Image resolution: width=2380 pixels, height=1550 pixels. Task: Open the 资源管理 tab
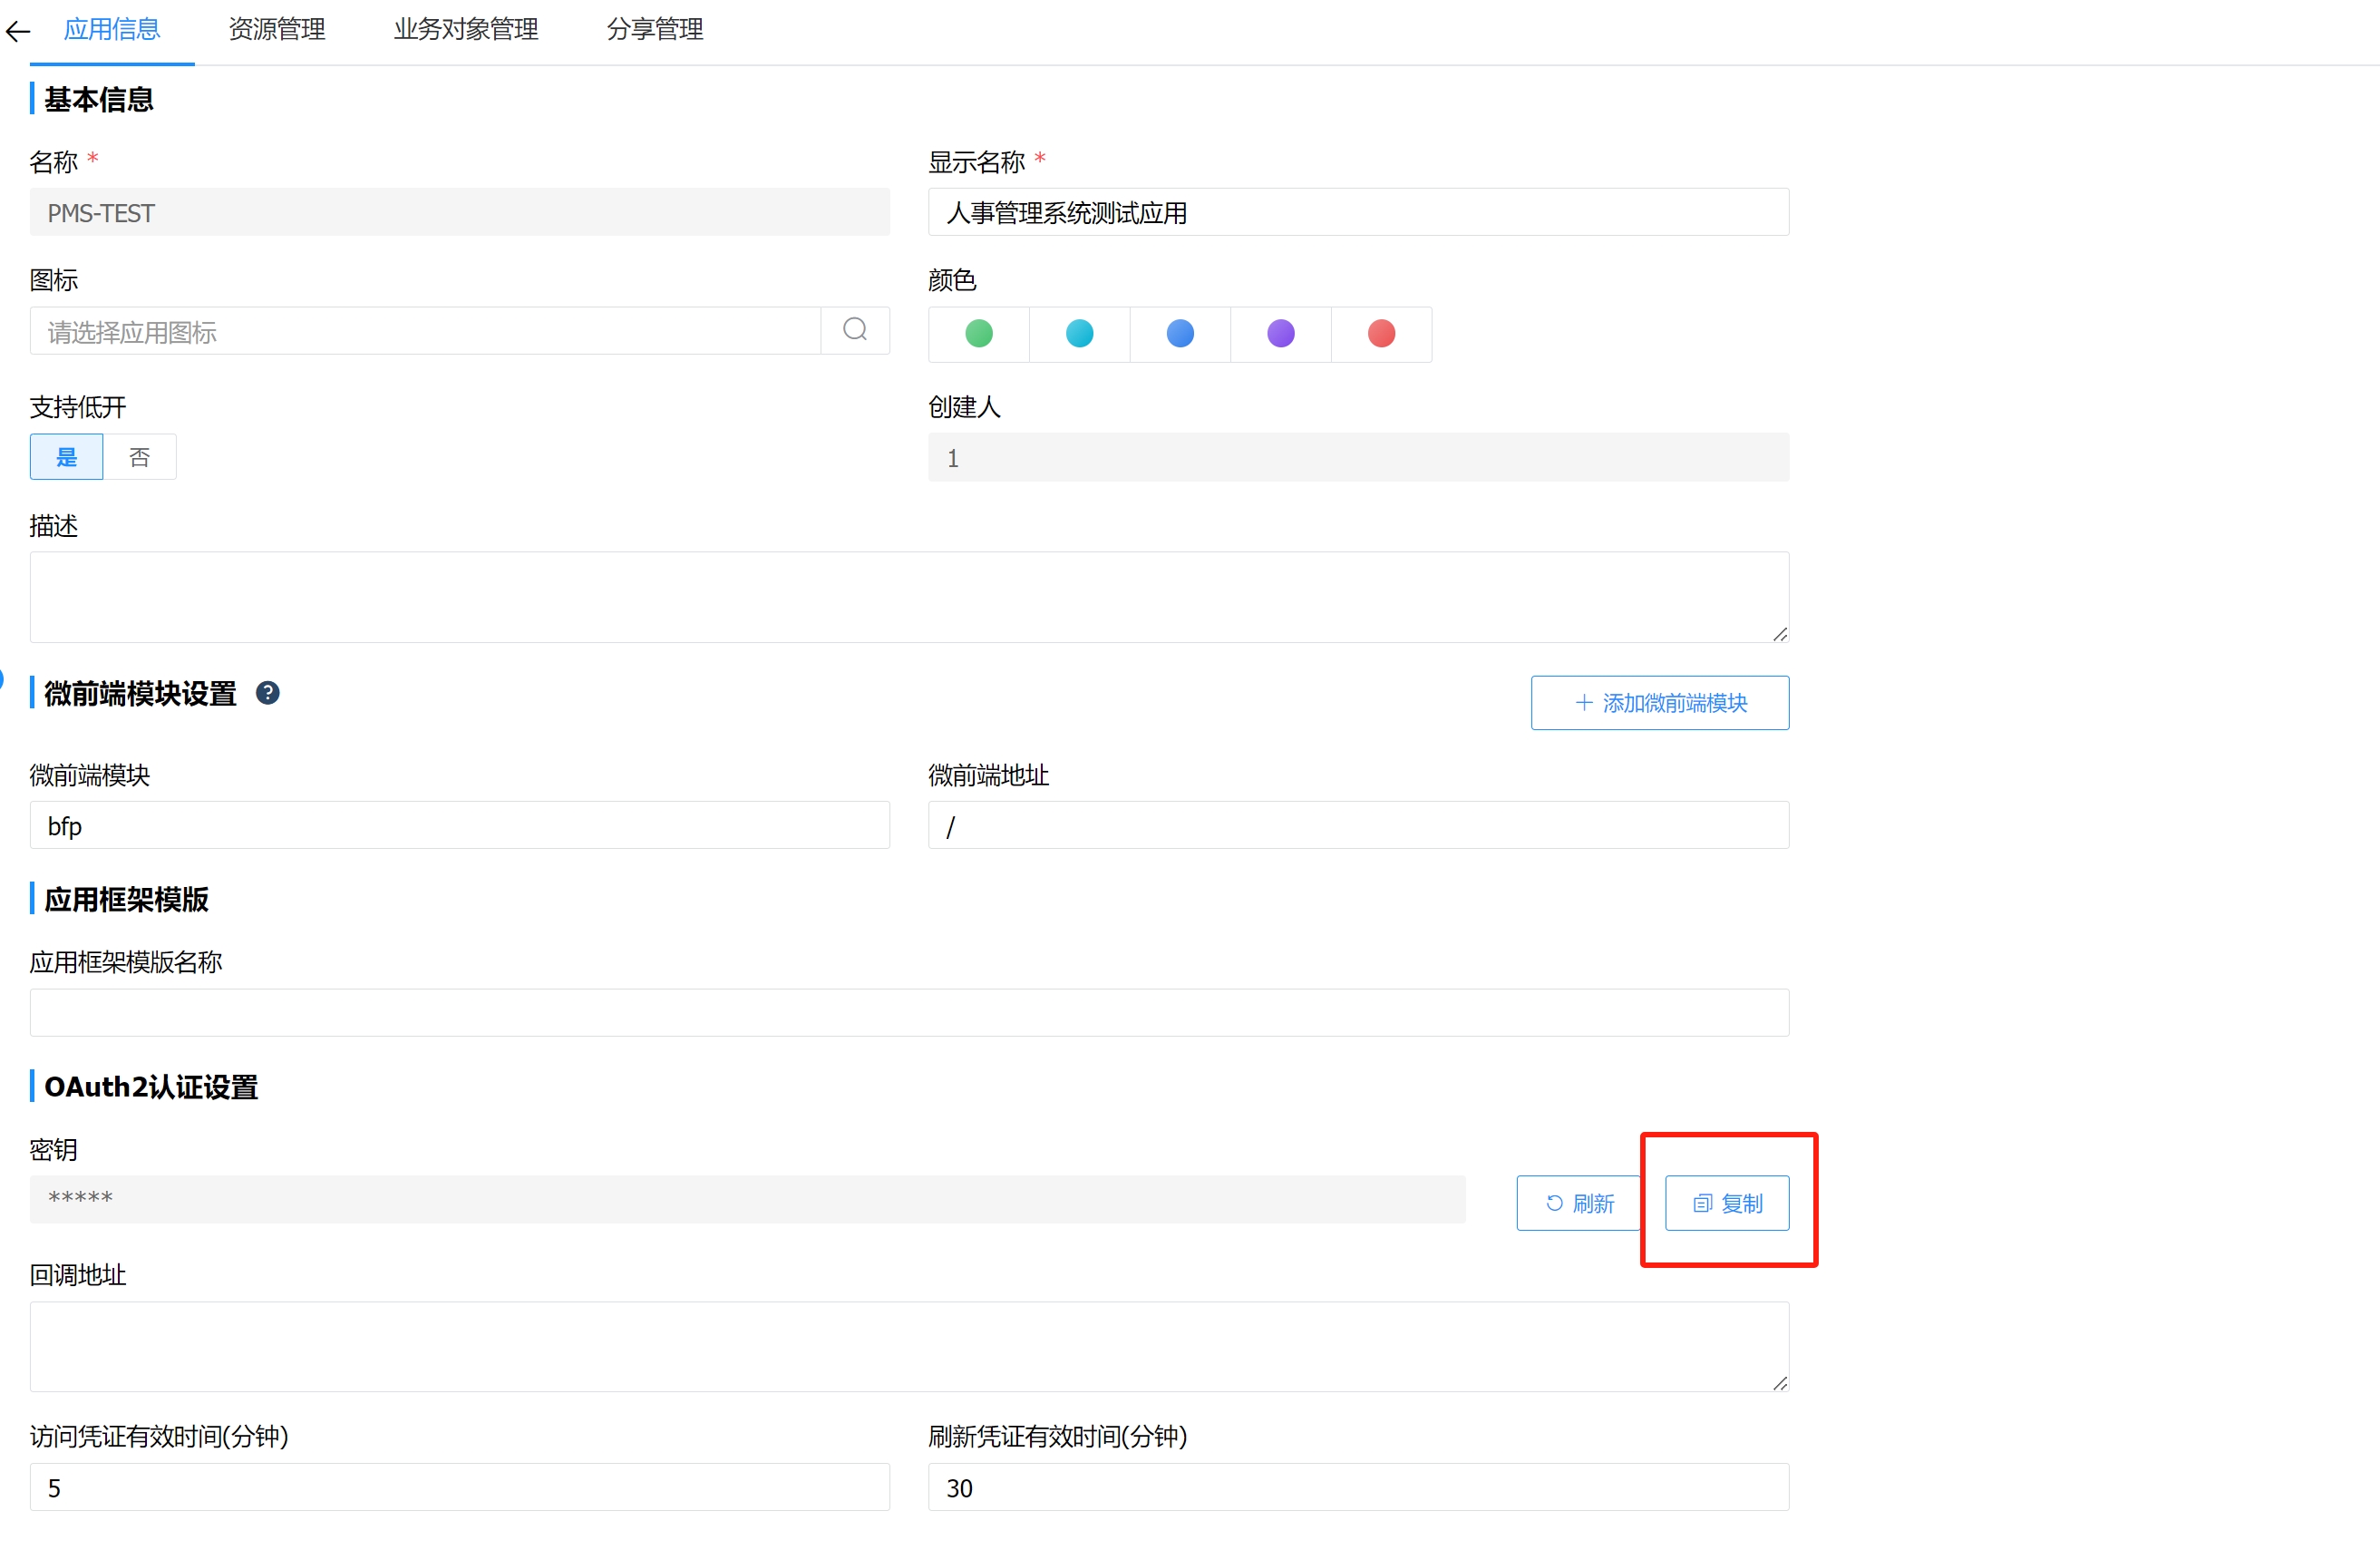[x=277, y=29]
